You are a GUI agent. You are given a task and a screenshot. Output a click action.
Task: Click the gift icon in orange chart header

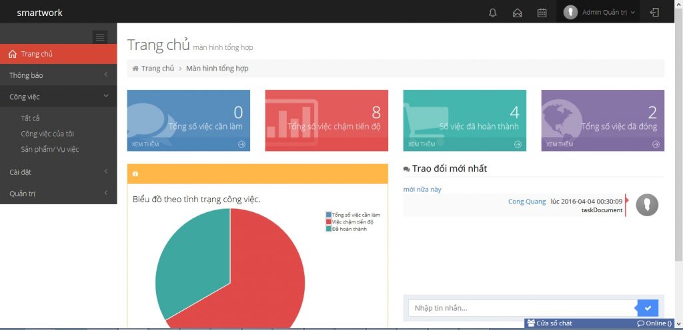(x=135, y=174)
